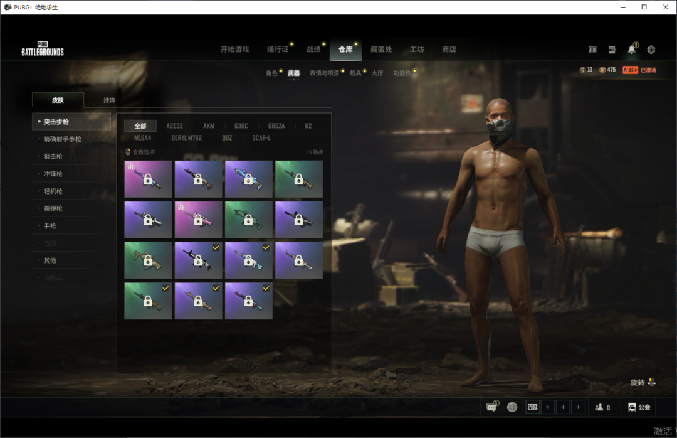Switch to the 皮肤 tab

pyautogui.click(x=58, y=100)
